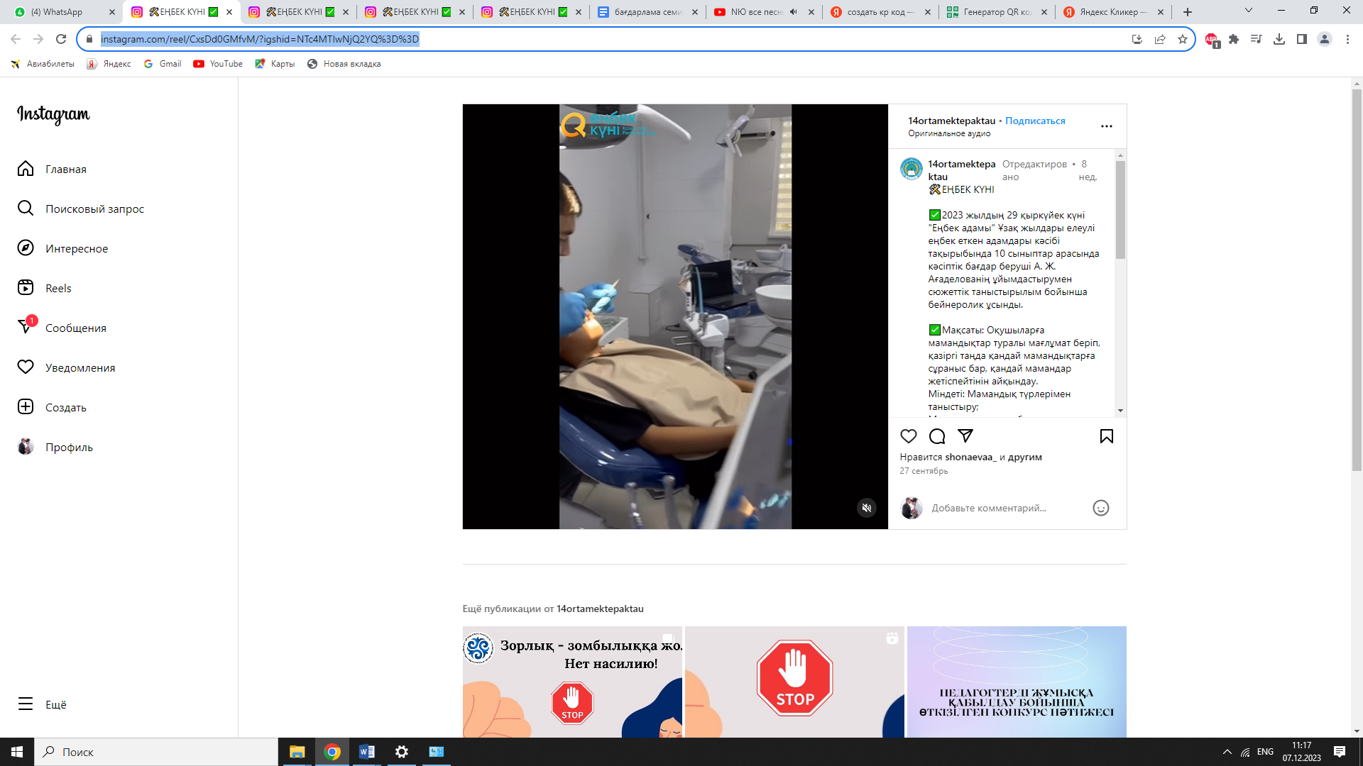This screenshot has height=766, width=1363.
Task: Like the post with heart icon
Action: tap(908, 436)
